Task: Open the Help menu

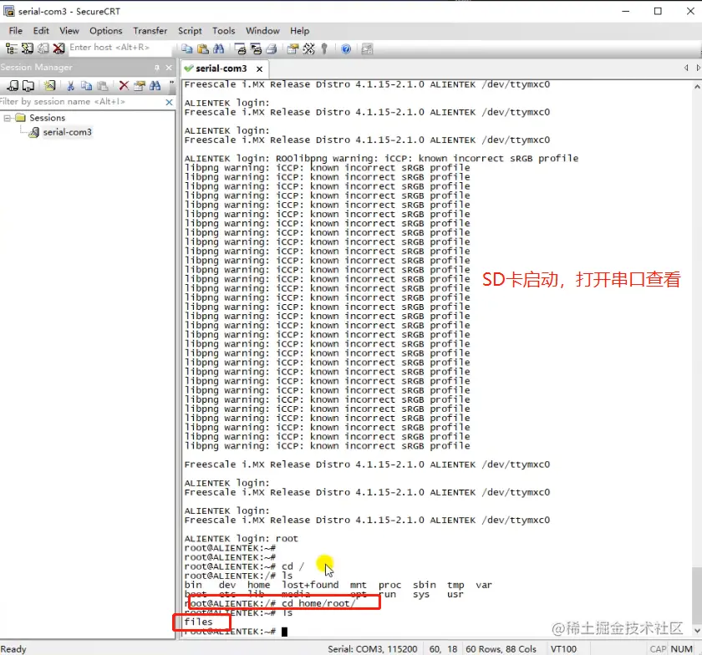Action: pos(299,31)
